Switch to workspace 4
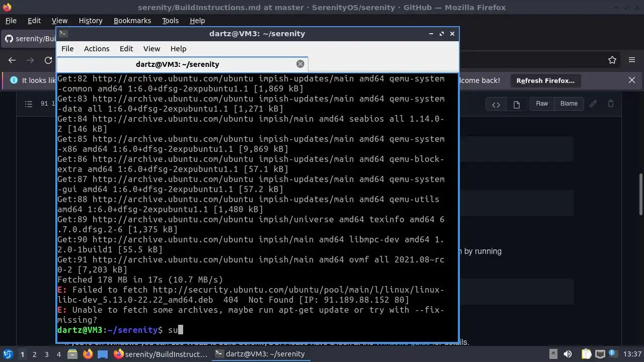 58,354
